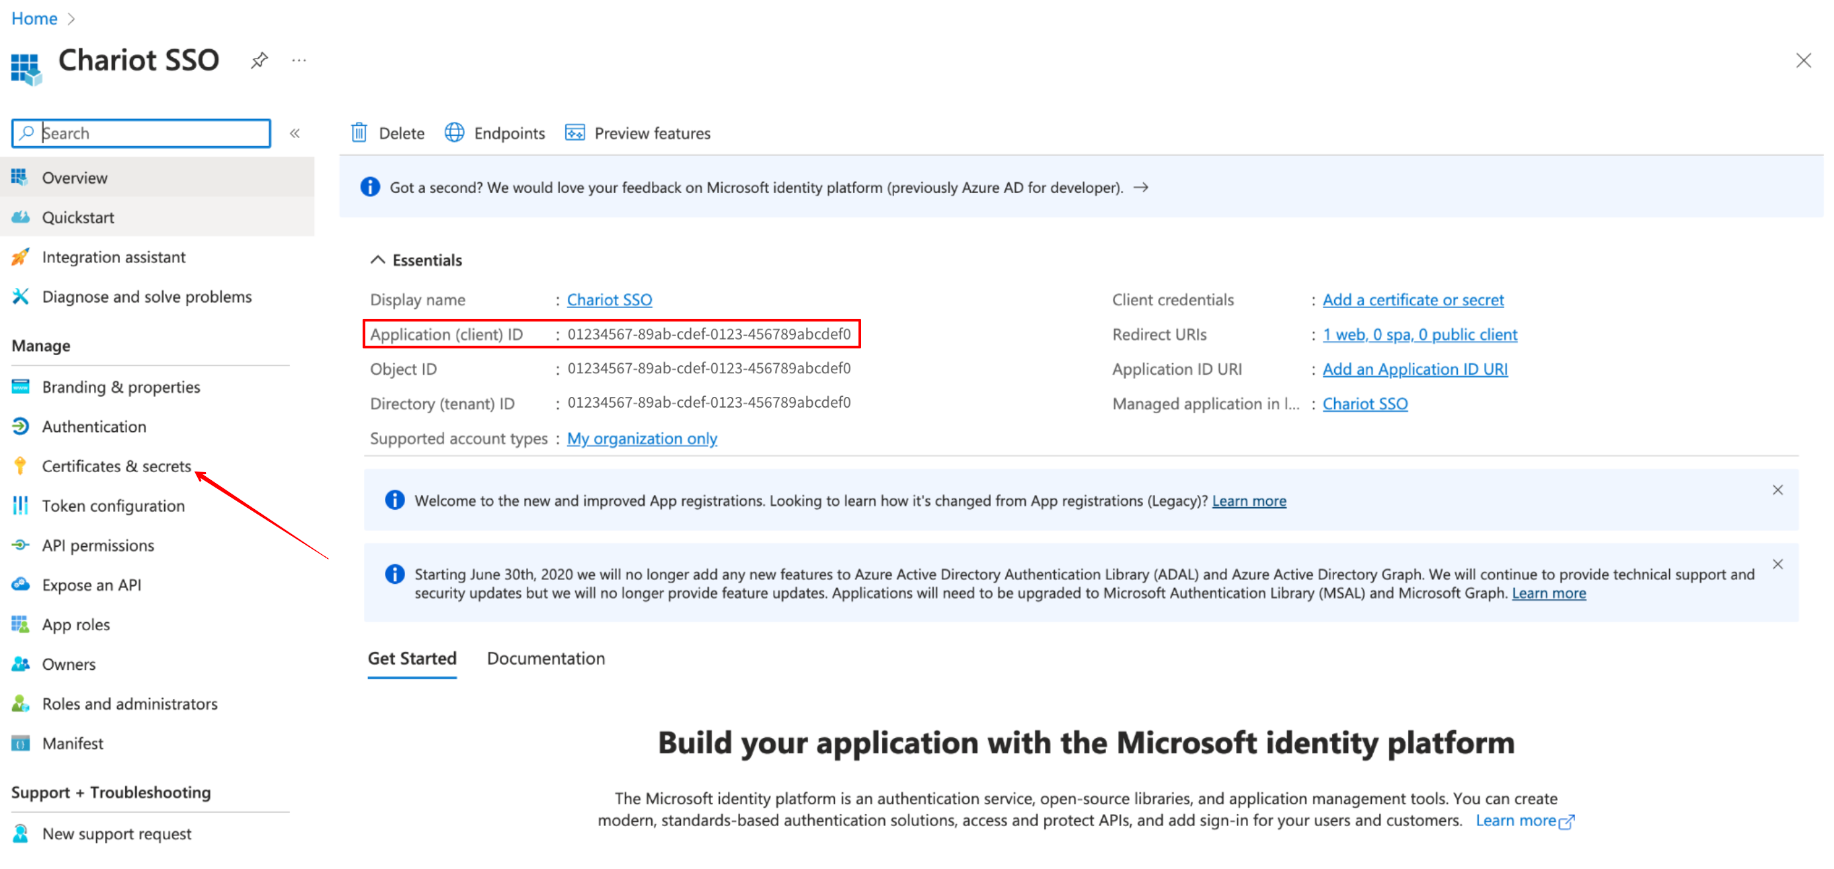
Task: Select the Get Started tab
Action: point(412,658)
